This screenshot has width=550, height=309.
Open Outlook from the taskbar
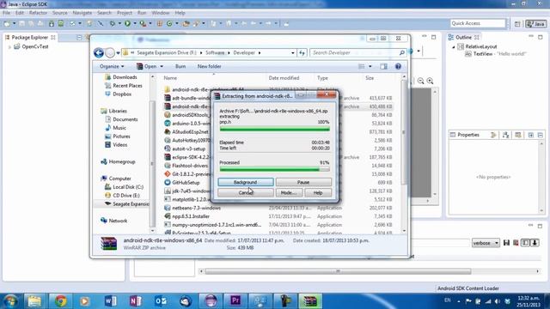(161, 301)
